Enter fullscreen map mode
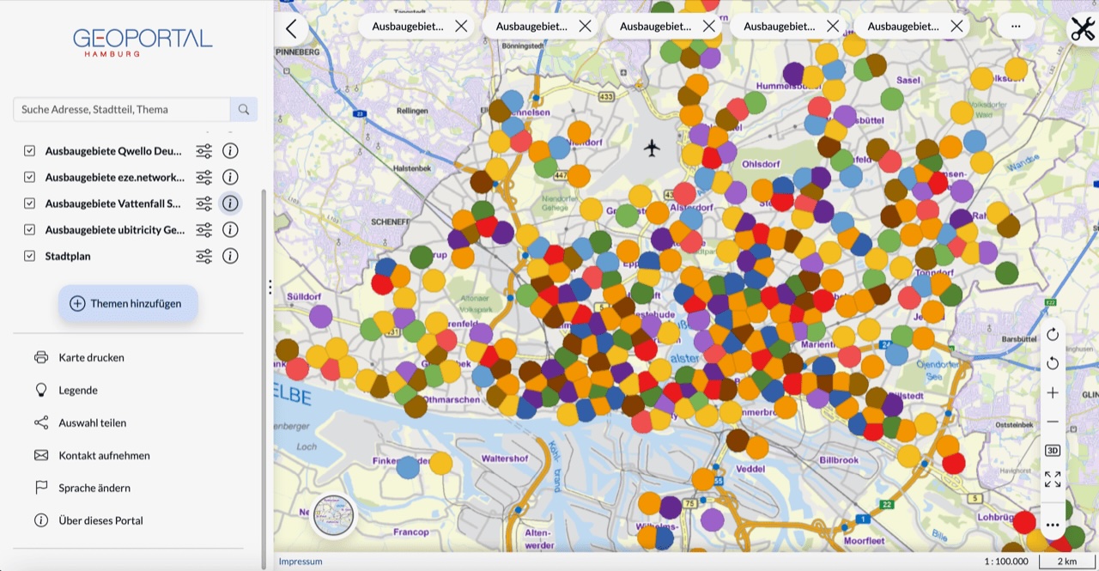This screenshot has height=571, width=1099. coord(1053,479)
